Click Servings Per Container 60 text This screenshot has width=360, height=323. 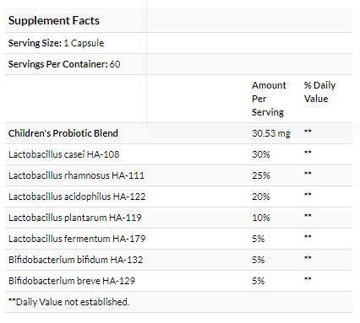click(64, 64)
